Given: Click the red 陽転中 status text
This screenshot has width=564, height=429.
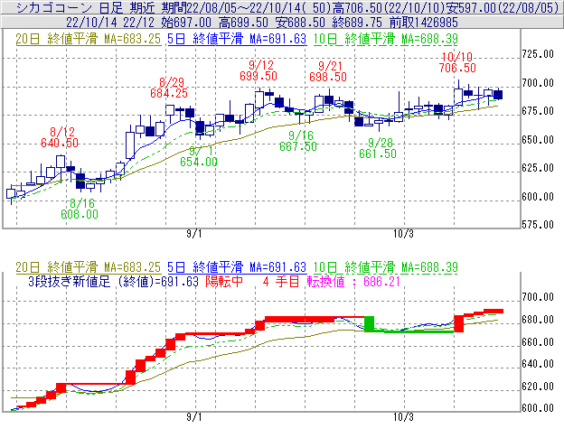Looking at the screenshot, I should pyautogui.click(x=224, y=281).
